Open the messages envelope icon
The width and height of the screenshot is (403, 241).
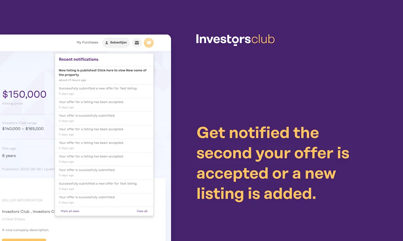[137, 42]
